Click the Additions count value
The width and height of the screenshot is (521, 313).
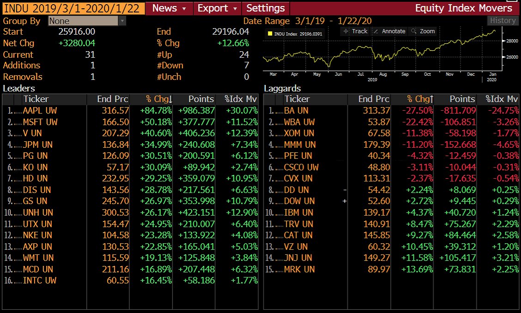93,66
